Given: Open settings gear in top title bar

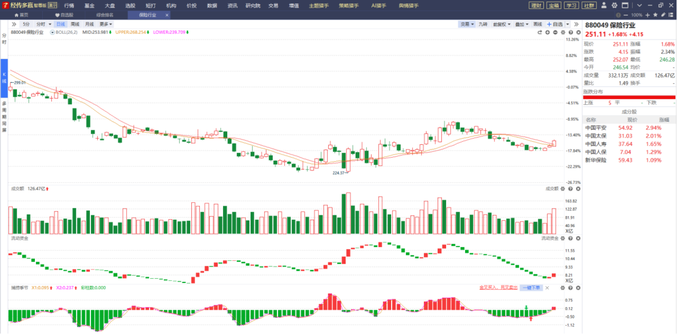Looking at the screenshot, I should pos(614,5).
